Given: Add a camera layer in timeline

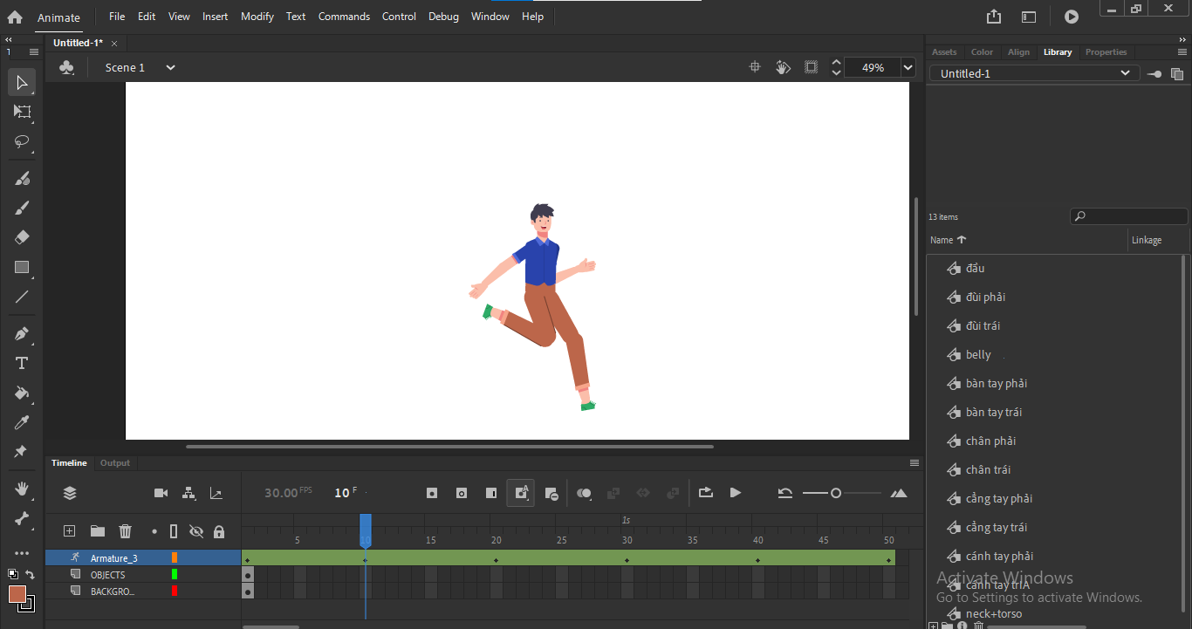Looking at the screenshot, I should coord(161,493).
